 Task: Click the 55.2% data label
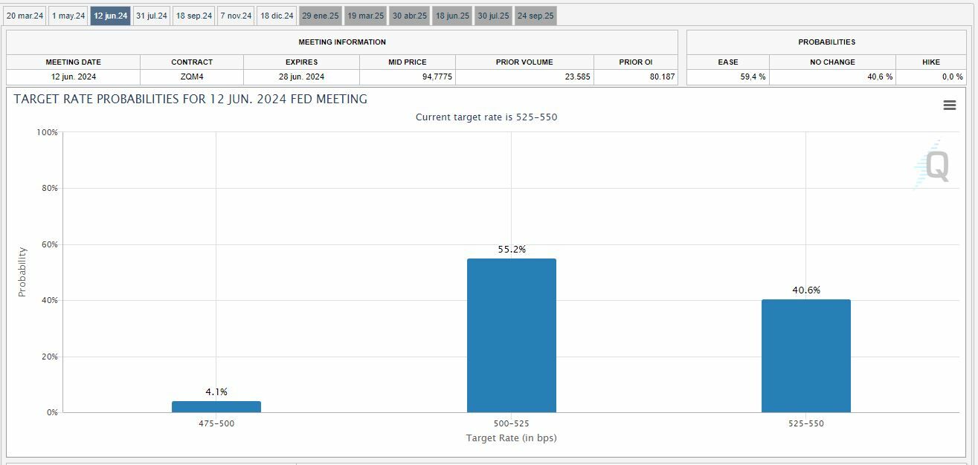coord(512,250)
